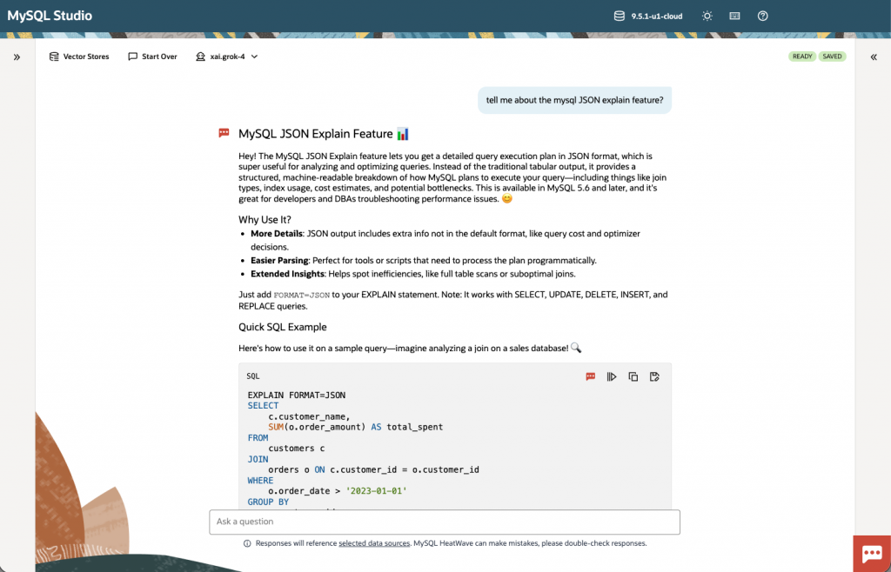891x572 pixels.
Task: Save the SQL code block to file
Action: pos(654,376)
